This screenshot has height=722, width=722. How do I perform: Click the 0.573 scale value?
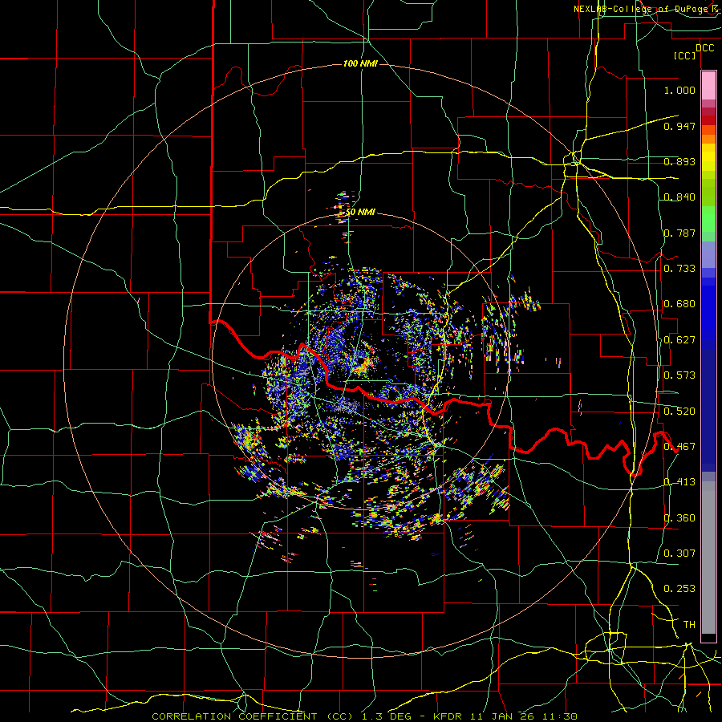coord(679,375)
